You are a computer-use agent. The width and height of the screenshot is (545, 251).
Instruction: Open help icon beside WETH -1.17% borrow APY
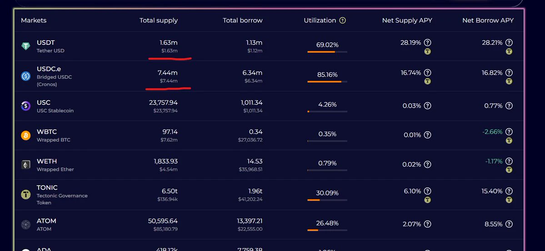coord(509,161)
